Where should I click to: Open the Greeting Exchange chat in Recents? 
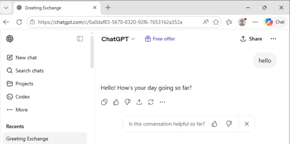(x=45, y=139)
